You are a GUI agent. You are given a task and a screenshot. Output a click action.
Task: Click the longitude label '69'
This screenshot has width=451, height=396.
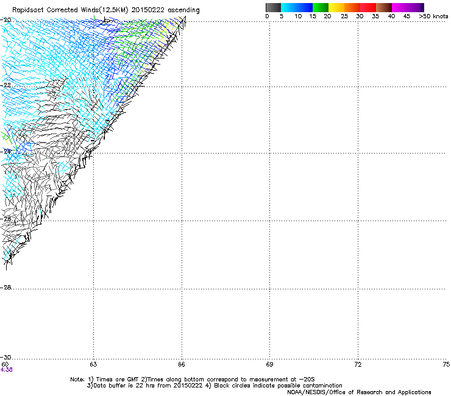pyautogui.click(x=269, y=364)
